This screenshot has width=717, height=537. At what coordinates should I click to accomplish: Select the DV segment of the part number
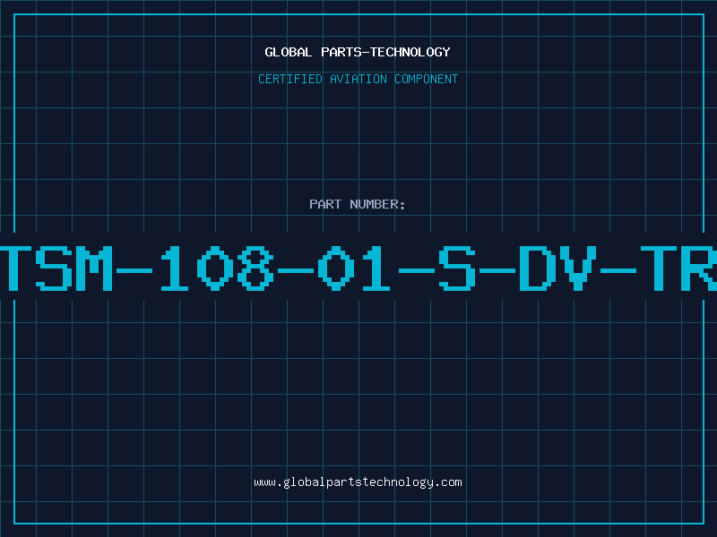click(x=557, y=268)
